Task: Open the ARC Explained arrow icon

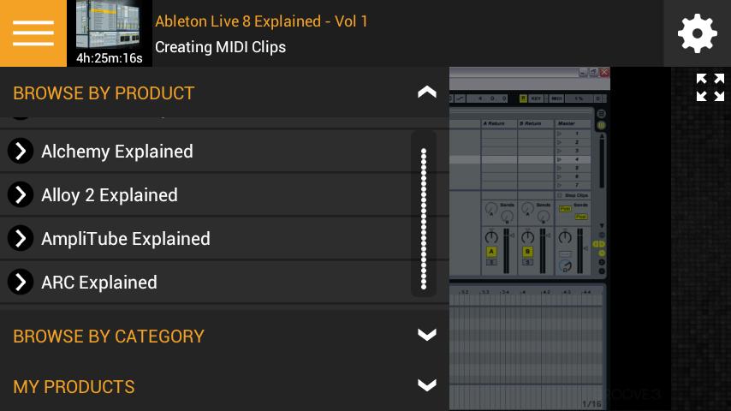Action: (x=21, y=282)
